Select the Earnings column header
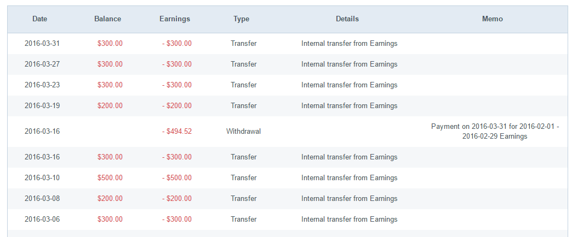The height and width of the screenshot is (237, 572). (175, 19)
